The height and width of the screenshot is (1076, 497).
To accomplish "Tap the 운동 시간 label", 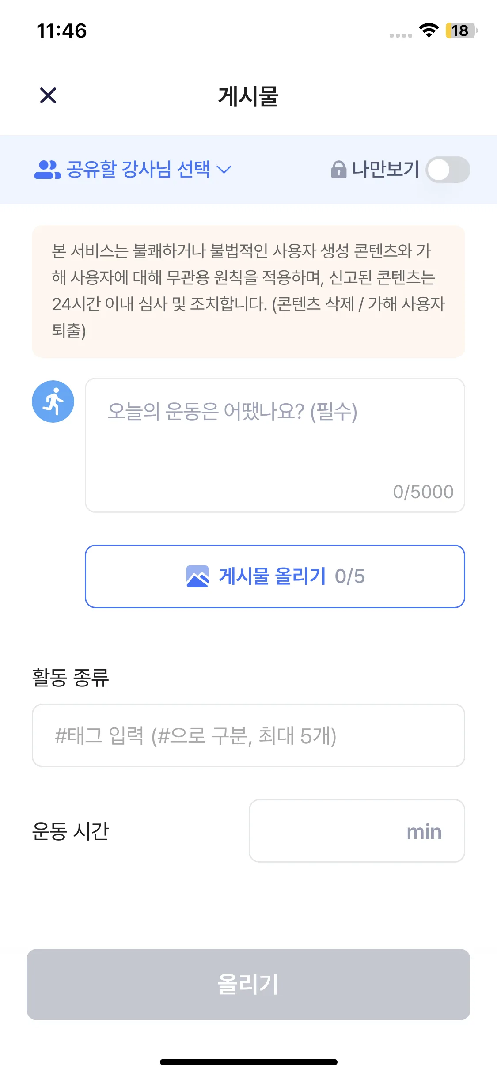I will tap(71, 831).
